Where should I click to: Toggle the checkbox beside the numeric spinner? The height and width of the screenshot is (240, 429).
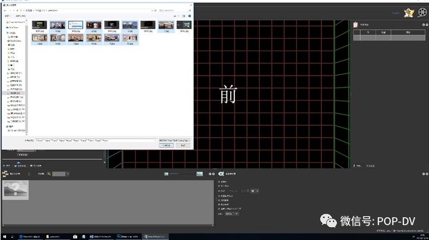click(219, 191)
